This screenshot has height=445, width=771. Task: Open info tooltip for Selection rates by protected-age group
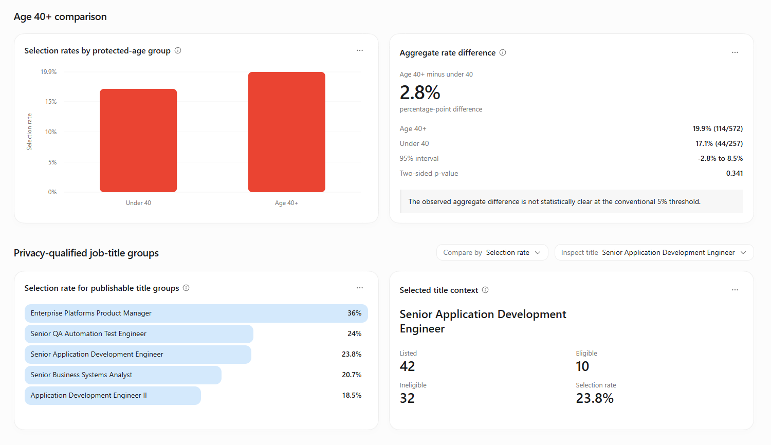point(178,50)
